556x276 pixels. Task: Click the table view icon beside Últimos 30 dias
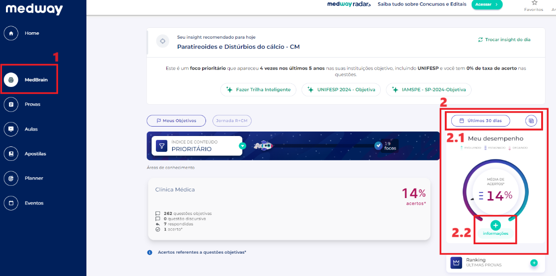tap(531, 121)
